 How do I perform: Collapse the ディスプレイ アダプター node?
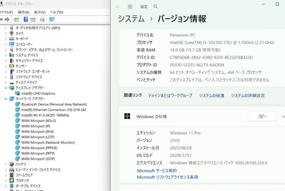click(x=6, y=88)
